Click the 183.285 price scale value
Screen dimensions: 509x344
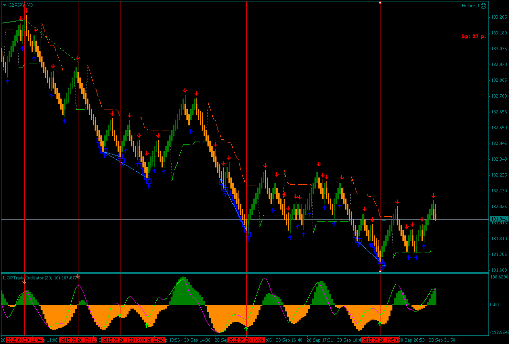tap(499, 17)
